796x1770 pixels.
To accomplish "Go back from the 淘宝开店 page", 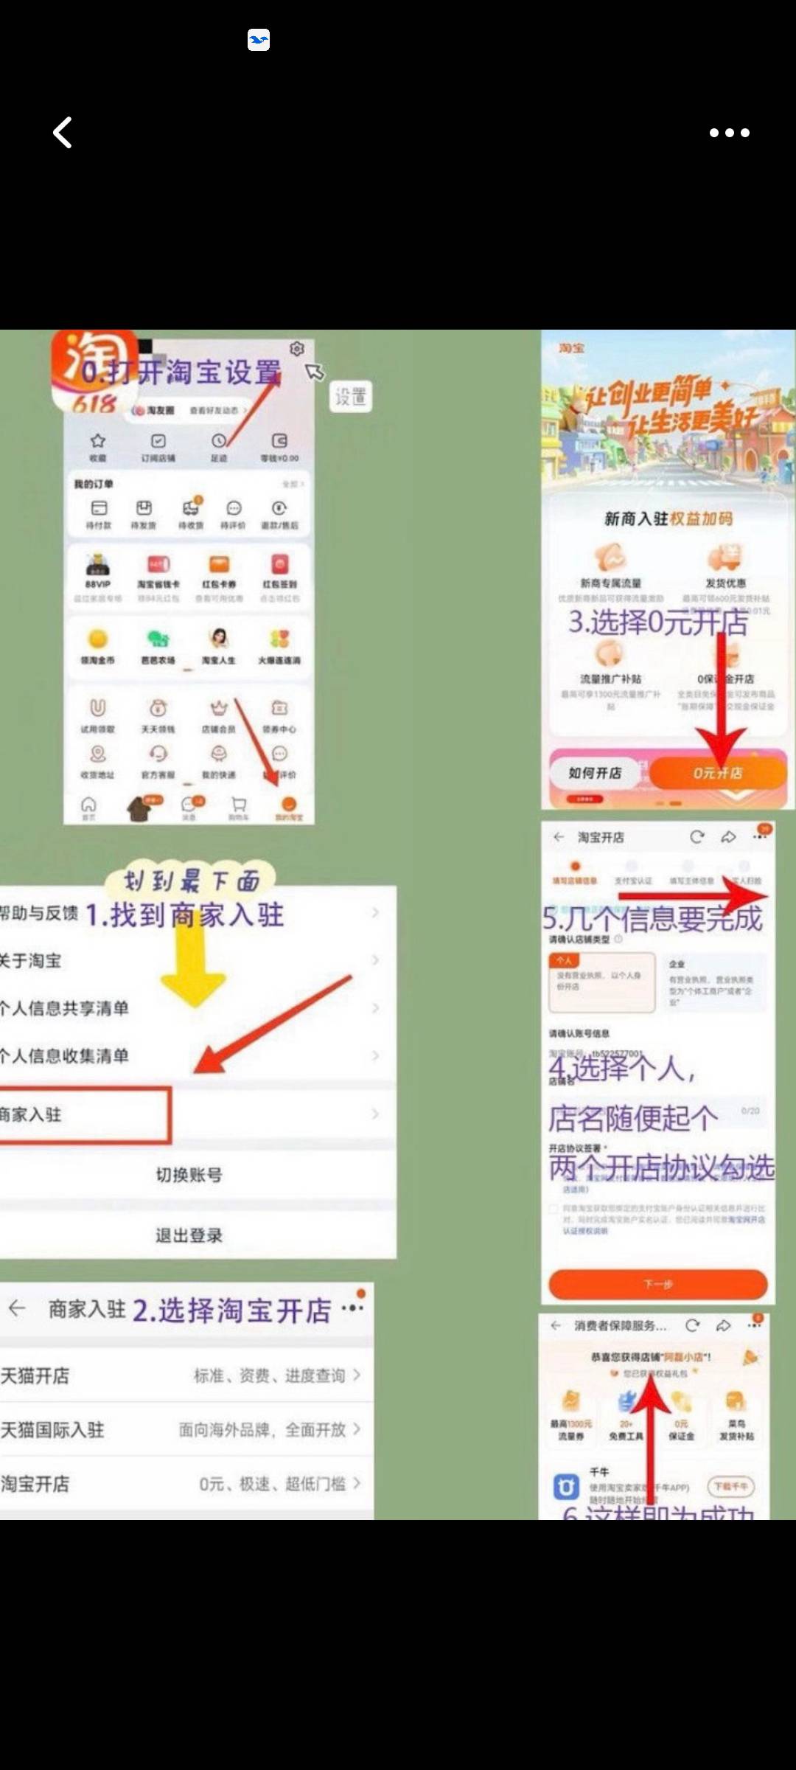I will pos(559,836).
